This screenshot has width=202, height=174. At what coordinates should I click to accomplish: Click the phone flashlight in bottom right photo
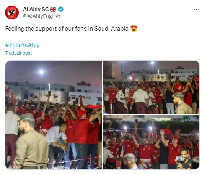pos(125,128)
